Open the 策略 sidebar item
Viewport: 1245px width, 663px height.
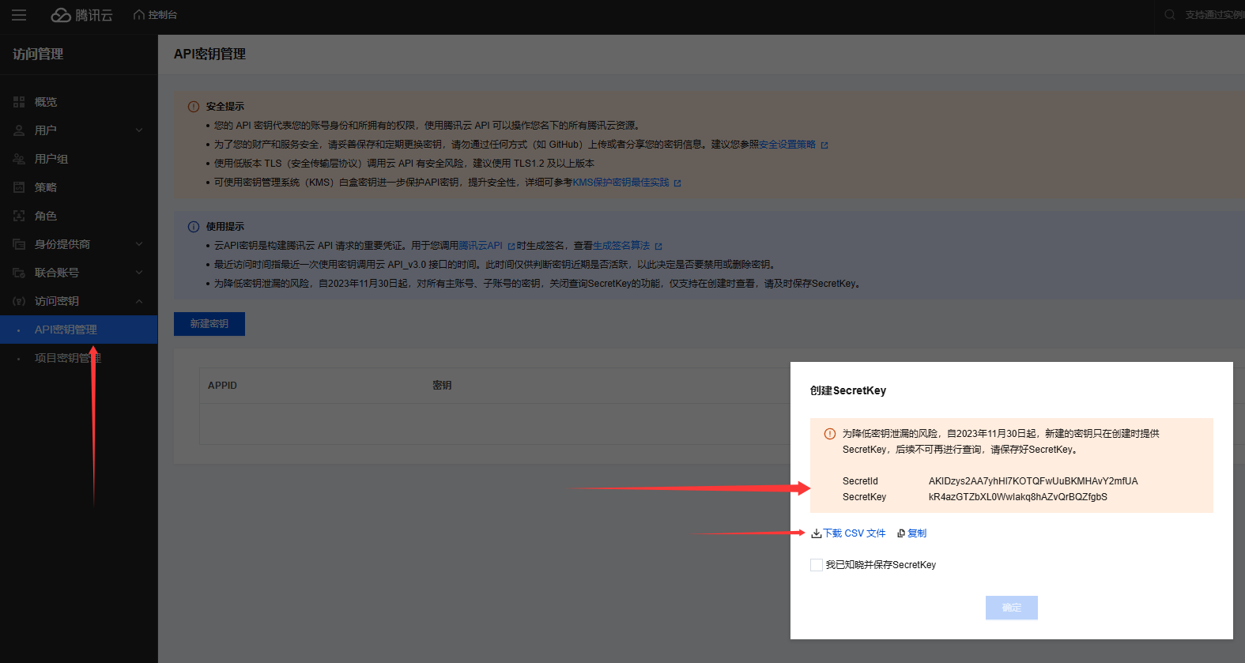(46, 187)
